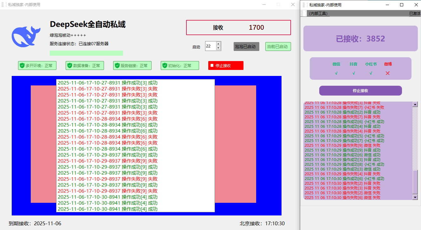Click the green progress bar under connection status
The width and height of the screenshot is (421, 230).
pos(86,53)
